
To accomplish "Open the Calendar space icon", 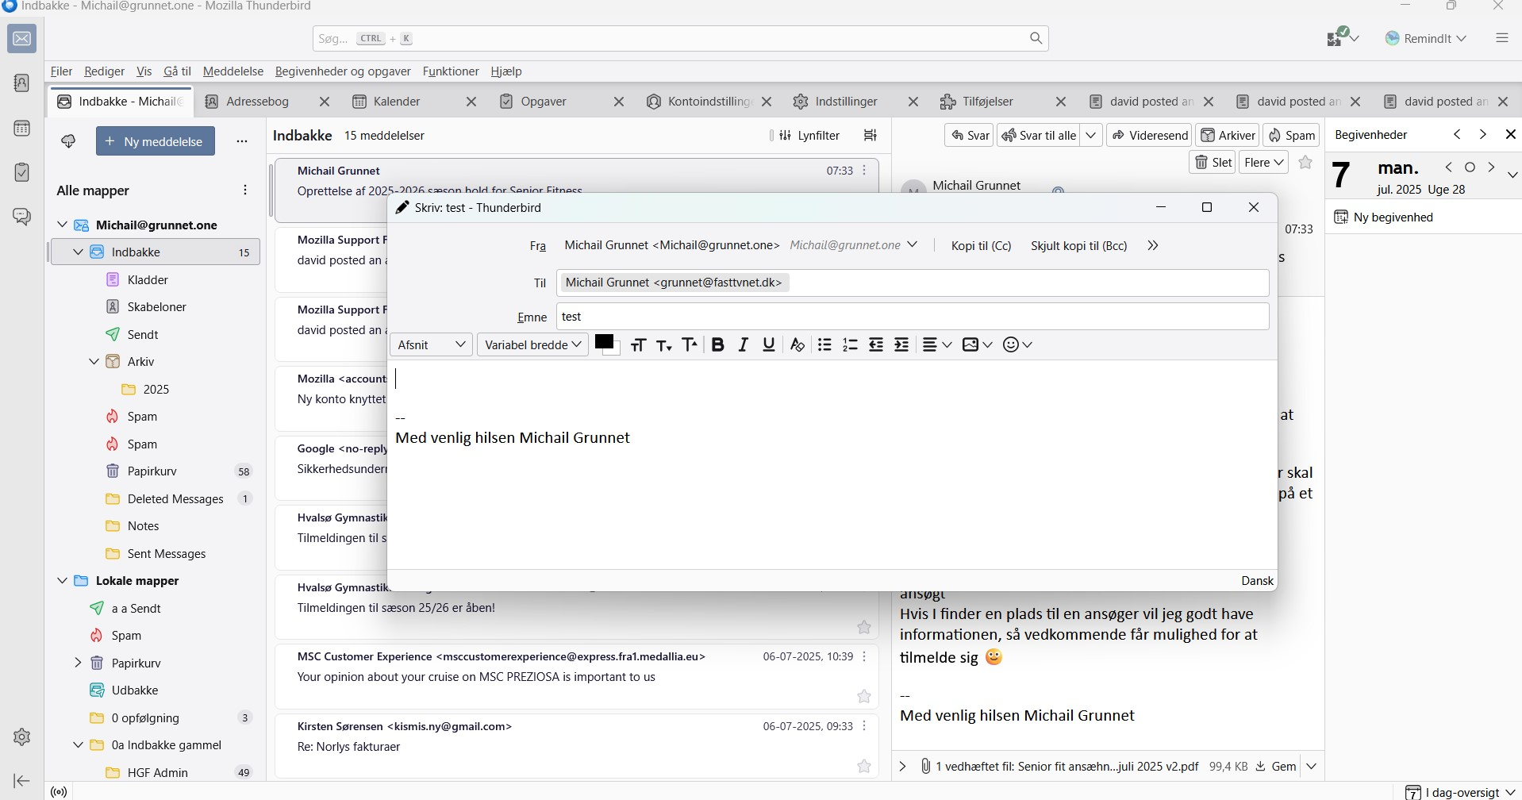I will 21,128.
